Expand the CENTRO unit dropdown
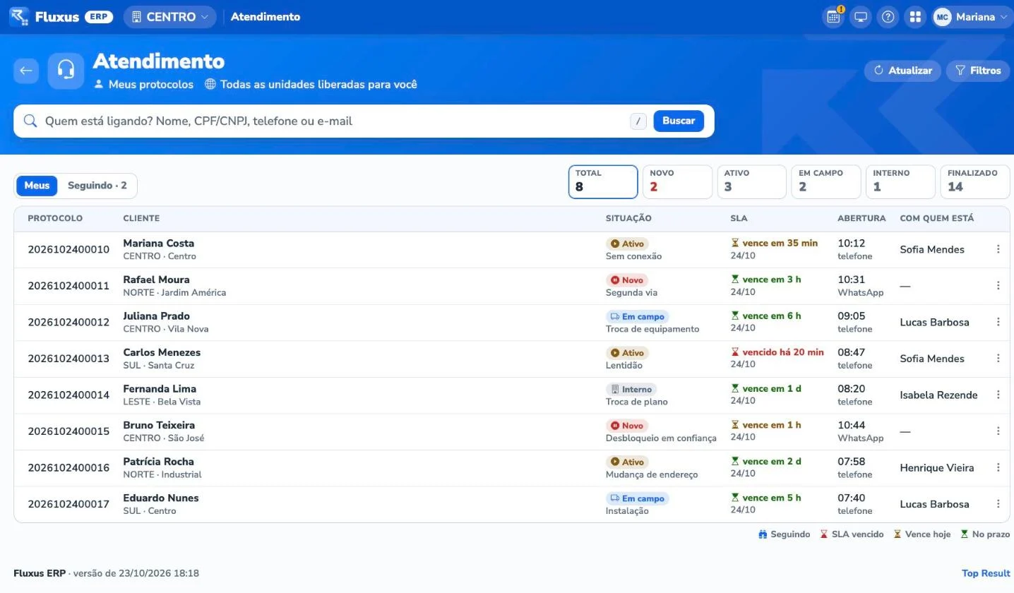Image resolution: width=1014 pixels, height=593 pixels. [169, 17]
